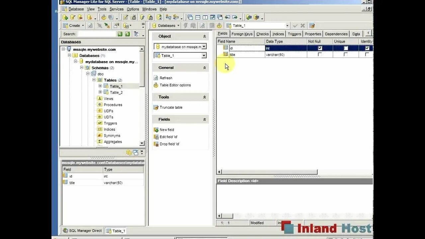The image size is (425, 239).
Task: Open the Services menu
Action: click(117, 9)
